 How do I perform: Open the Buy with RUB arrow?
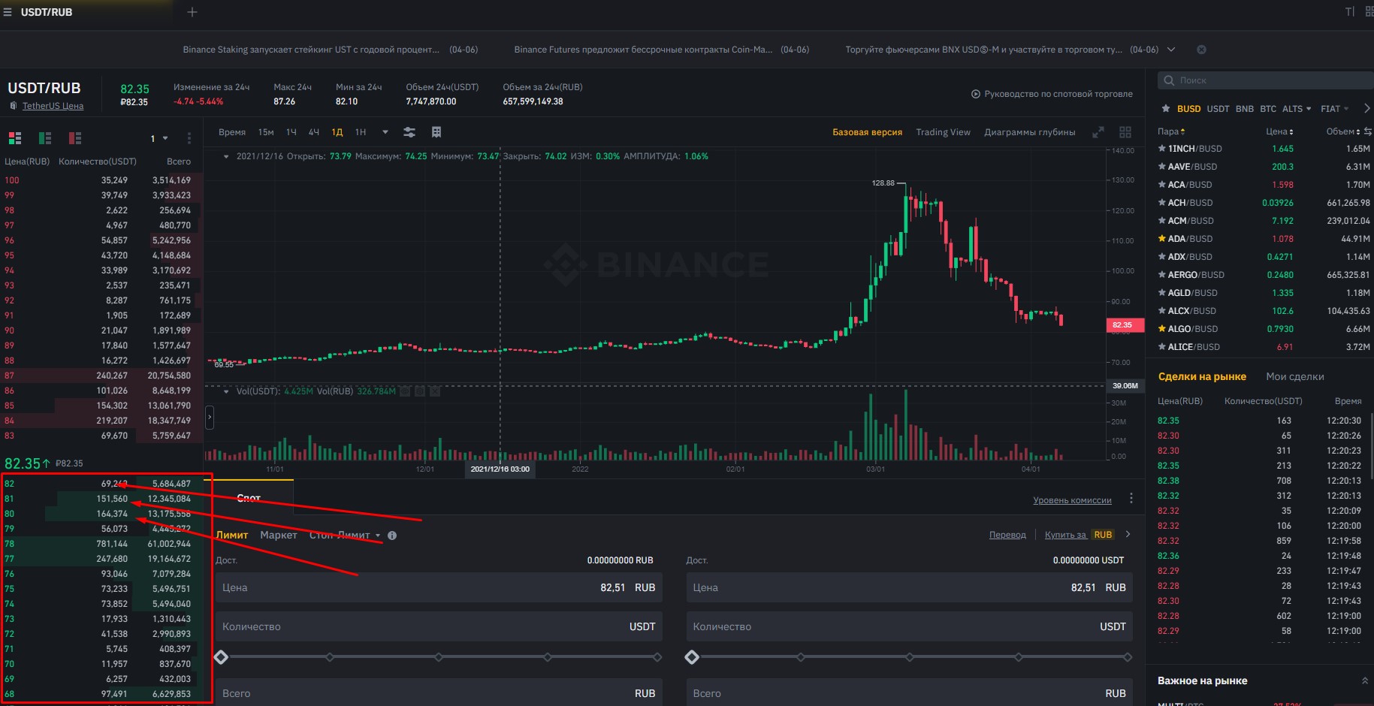(x=1128, y=535)
